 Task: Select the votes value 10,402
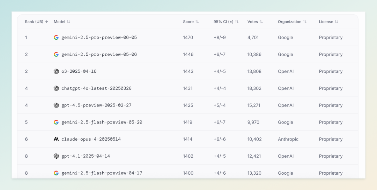click(254, 139)
